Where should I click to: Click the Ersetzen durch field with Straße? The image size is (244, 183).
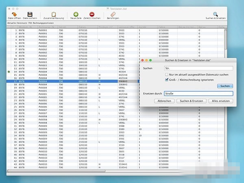pos(198,93)
